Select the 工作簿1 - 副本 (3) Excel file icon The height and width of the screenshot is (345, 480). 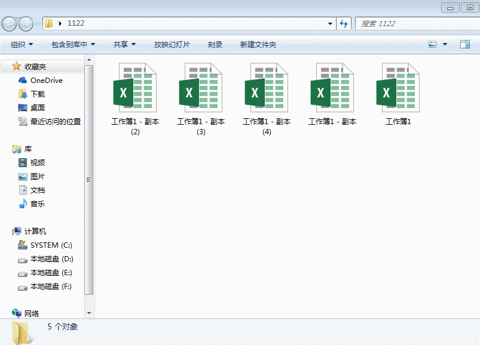pyautogui.click(x=201, y=87)
